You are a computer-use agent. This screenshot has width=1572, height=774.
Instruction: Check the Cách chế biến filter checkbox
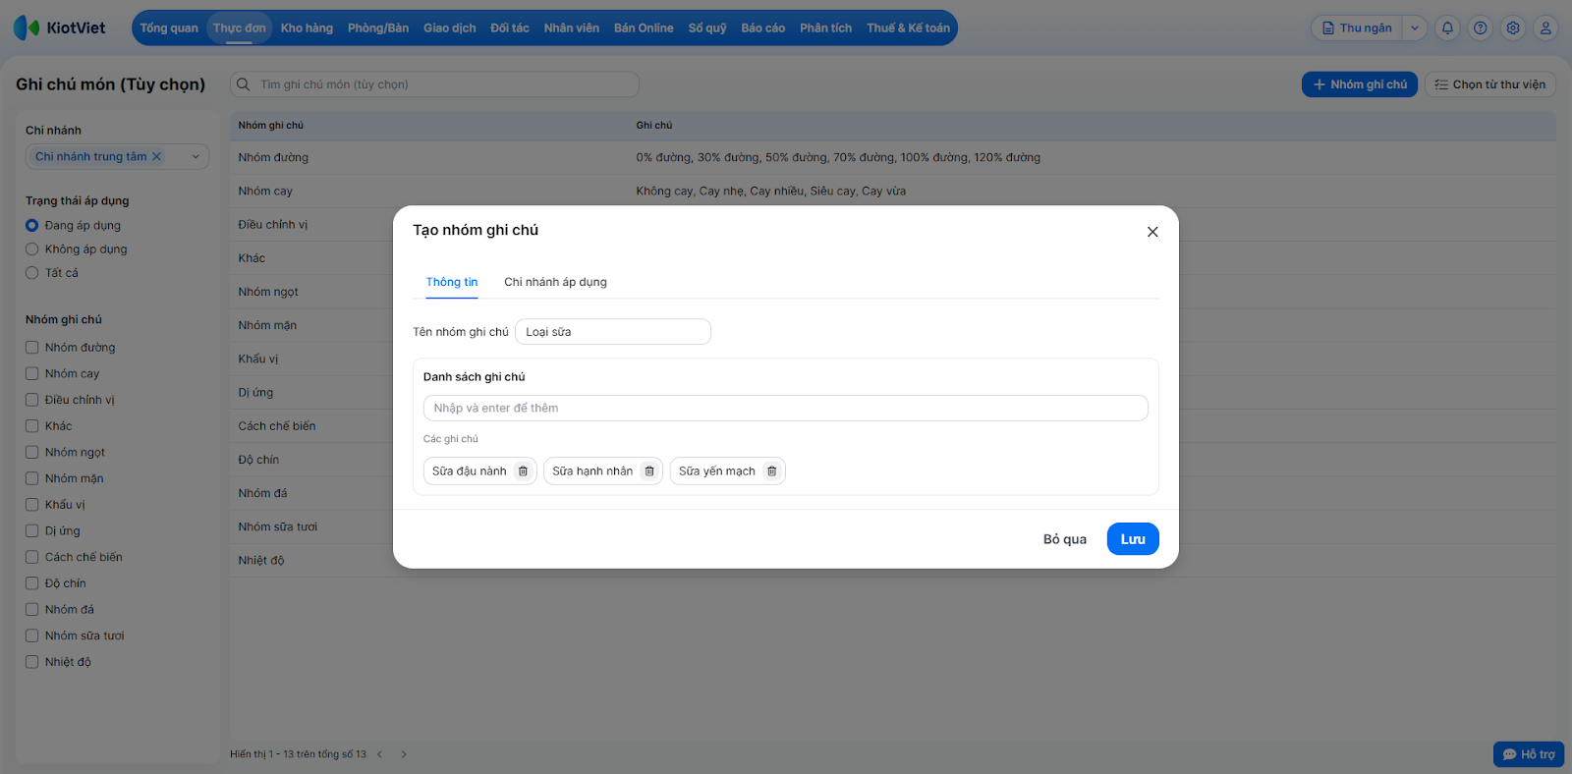pos(32,557)
